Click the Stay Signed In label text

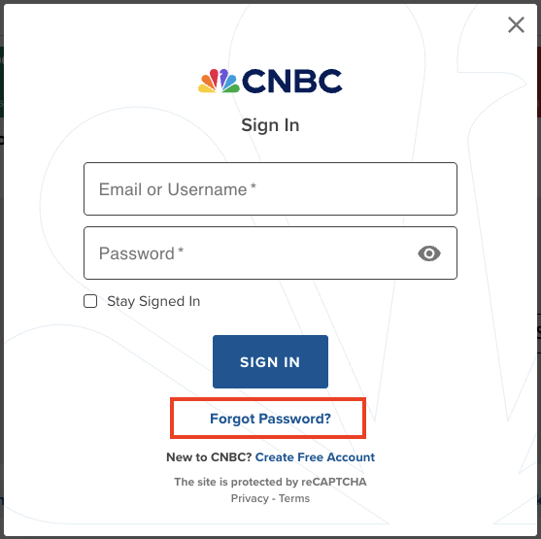click(x=153, y=302)
